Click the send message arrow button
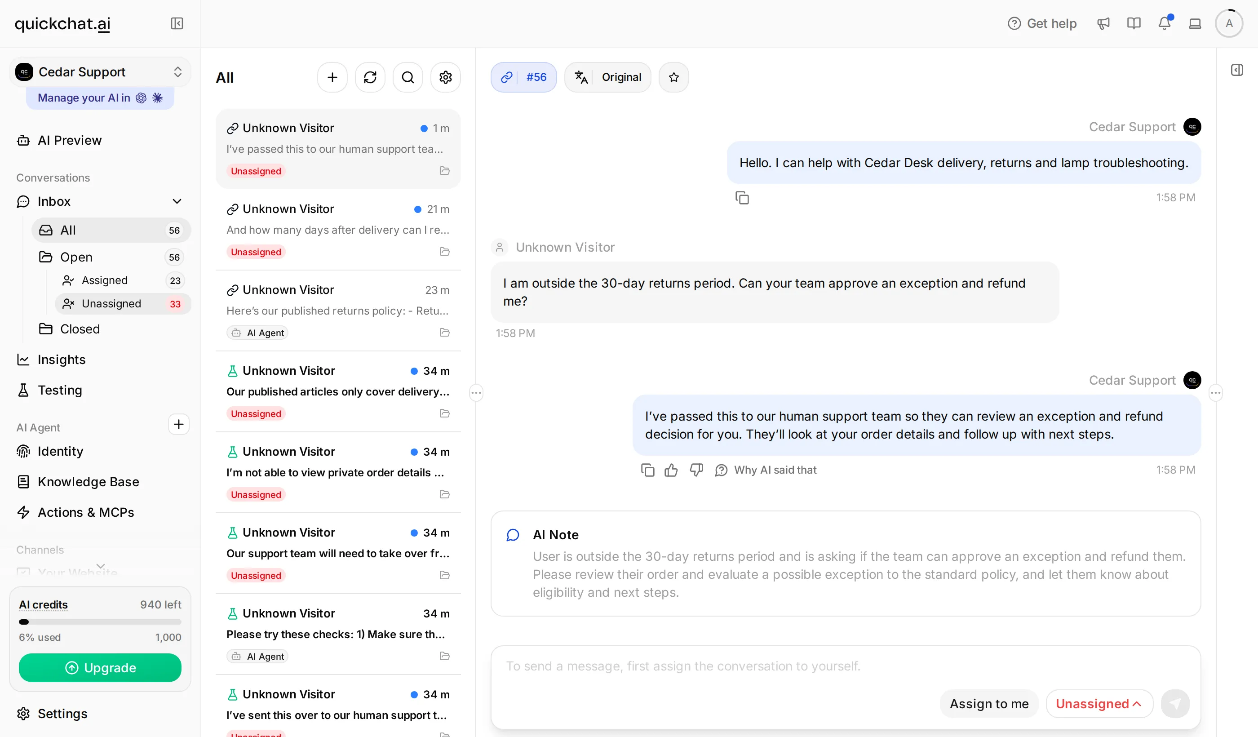Screen dimensions: 1258x737 (x=1175, y=704)
